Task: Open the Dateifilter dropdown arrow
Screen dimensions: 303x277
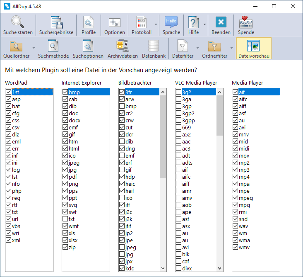Action: tap(197, 48)
